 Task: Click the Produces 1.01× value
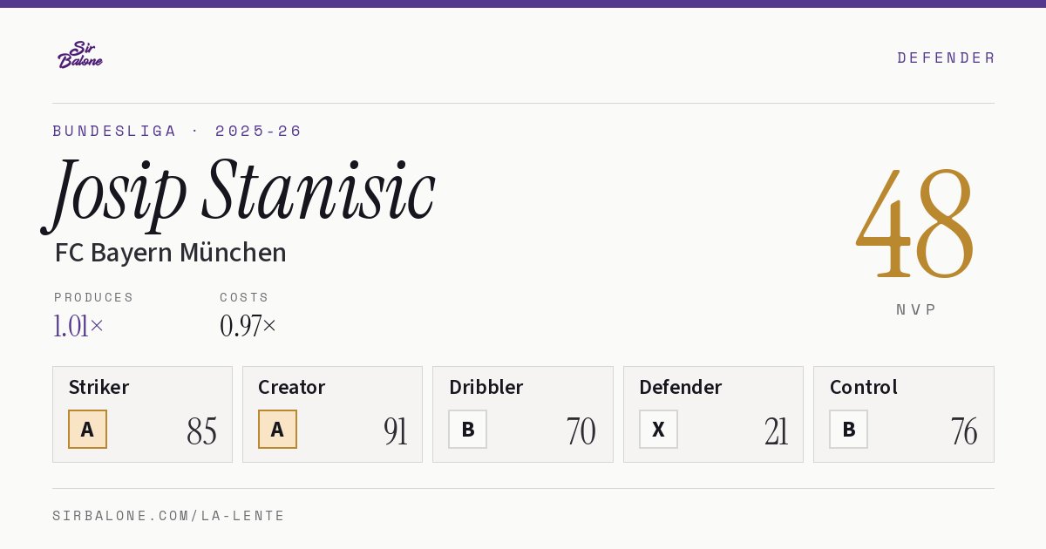click(x=78, y=326)
